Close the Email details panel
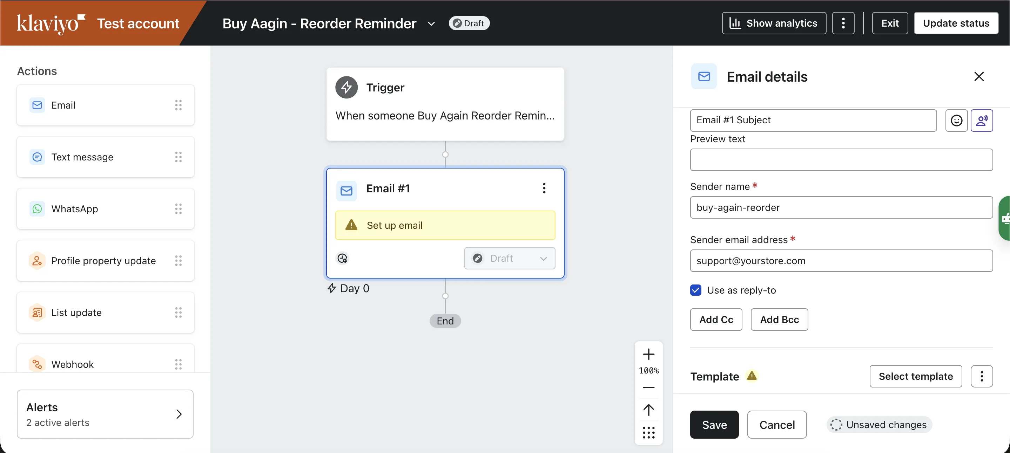 pyautogui.click(x=979, y=76)
